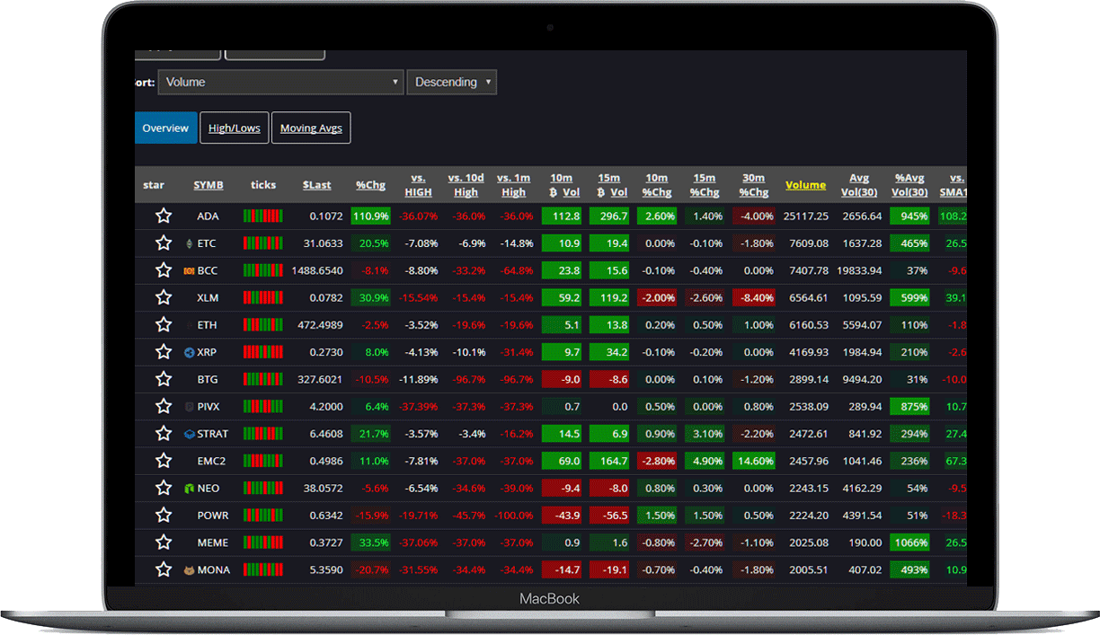The image size is (1100, 635).
Task: Sort by the %Chg column header
Action: point(370,185)
